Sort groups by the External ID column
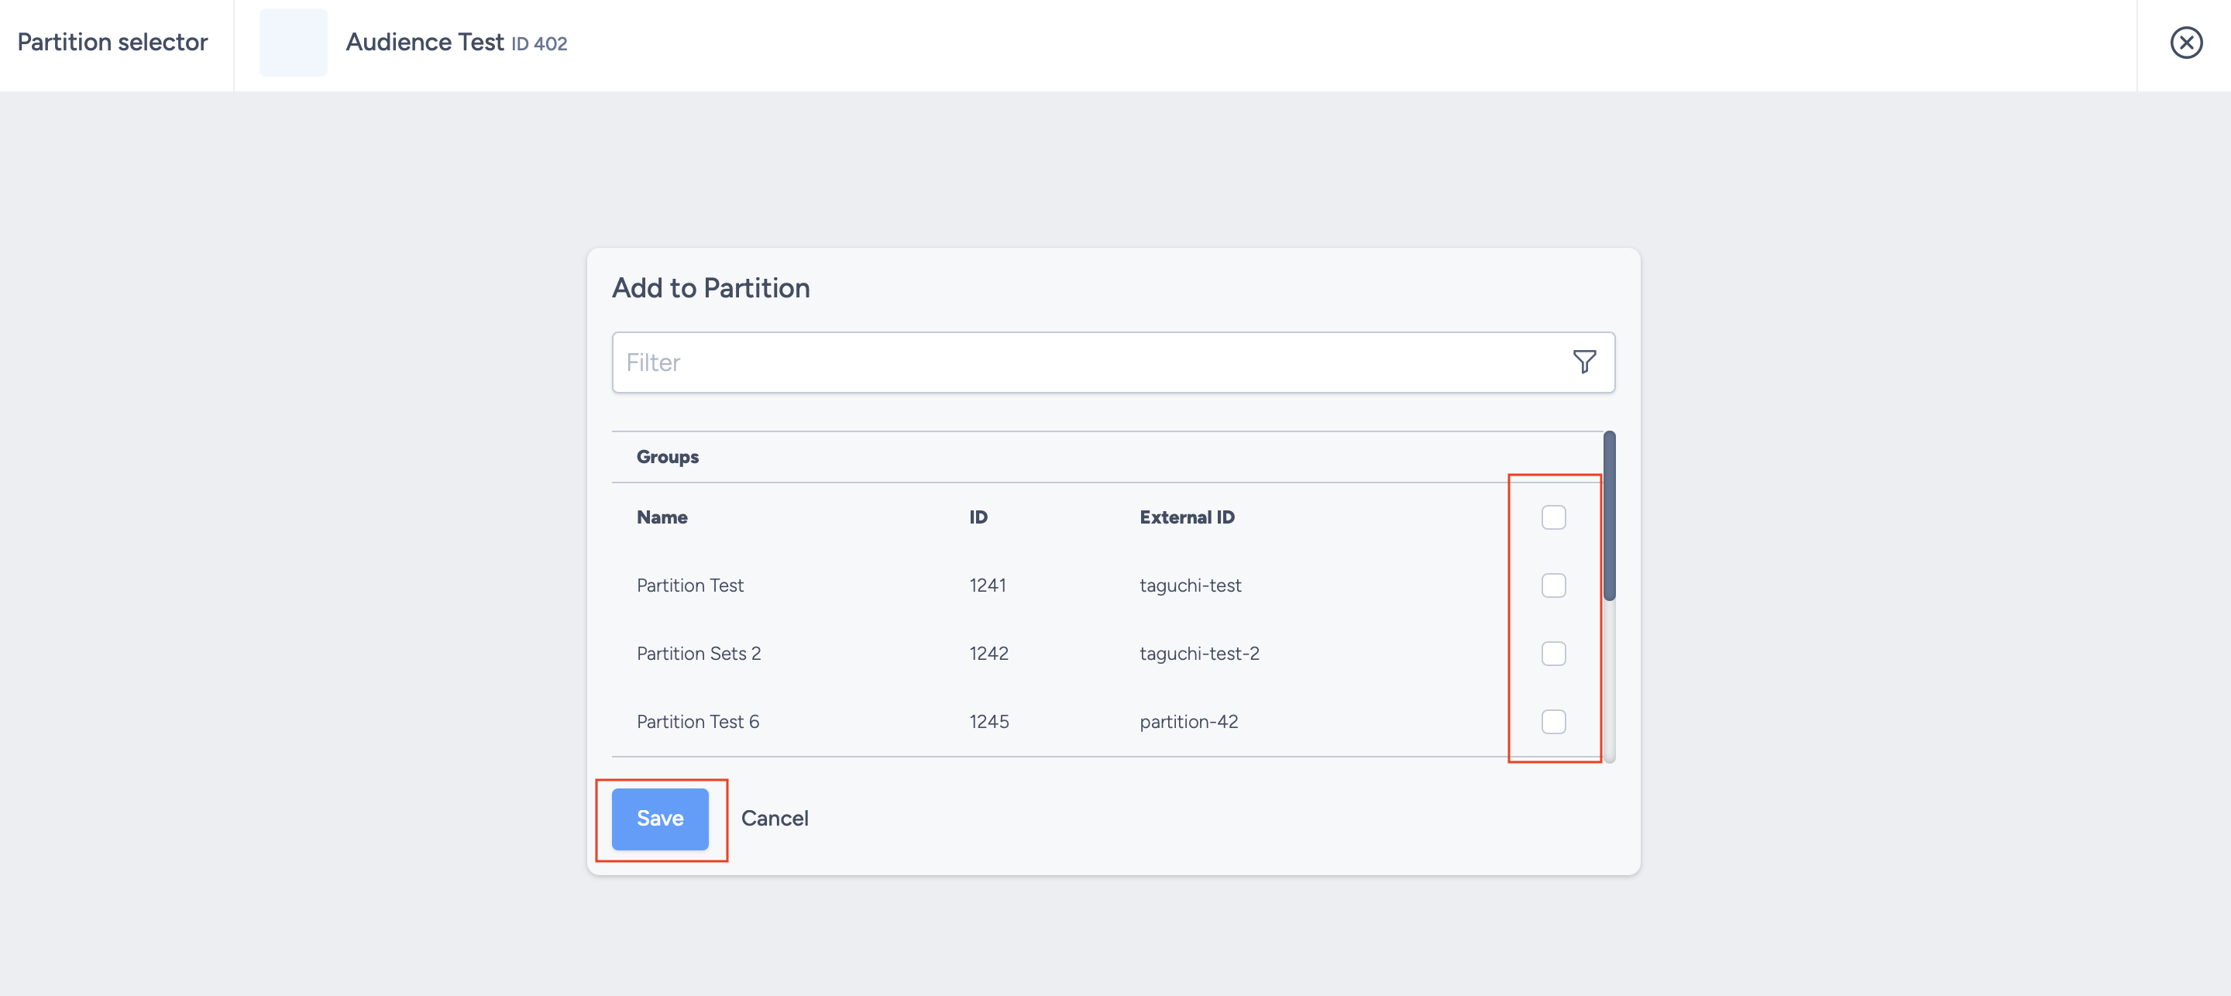2231x996 pixels. tap(1187, 517)
